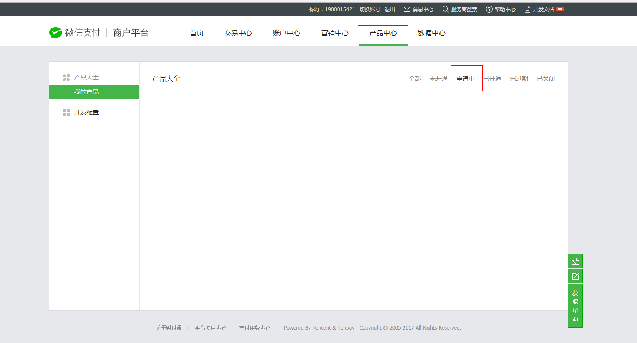Image resolution: width=637 pixels, height=343 pixels.
Task: Open the 开发文档 link
Action: click(x=544, y=9)
